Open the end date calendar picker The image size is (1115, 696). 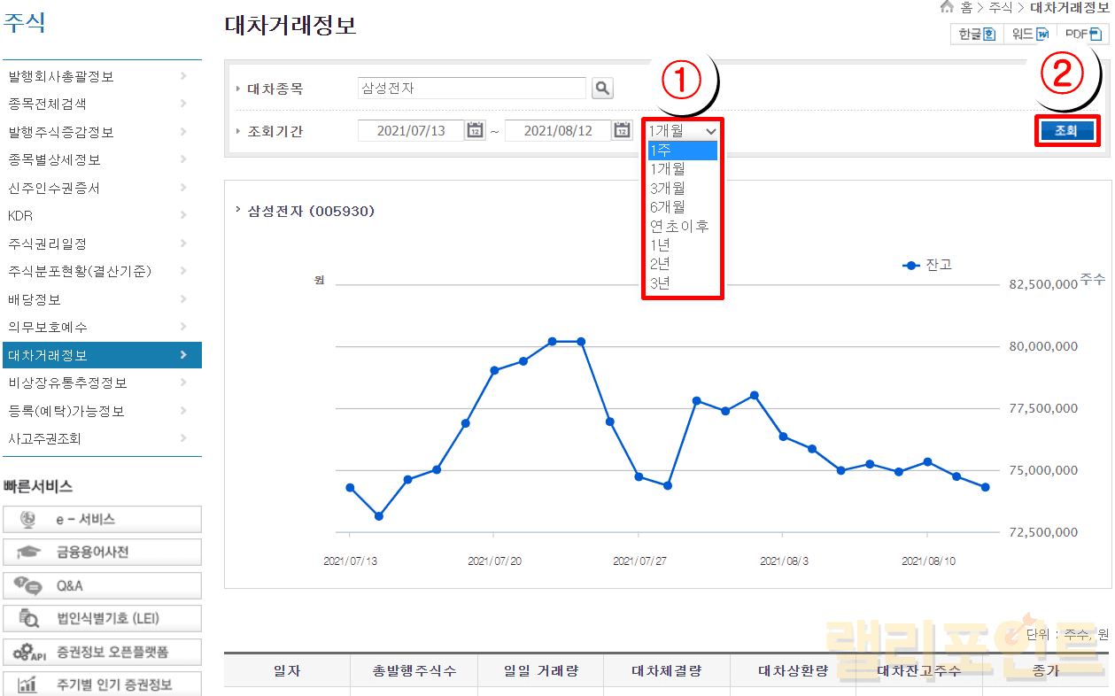(623, 131)
